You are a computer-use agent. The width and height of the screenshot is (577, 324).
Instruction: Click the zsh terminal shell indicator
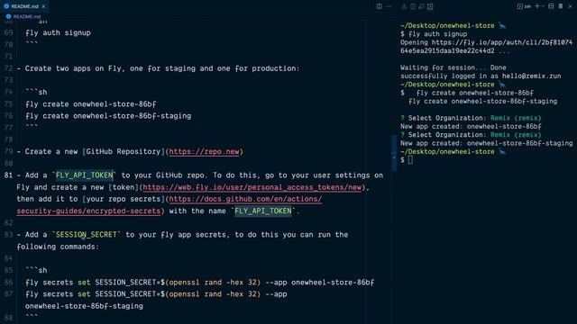[x=524, y=6]
